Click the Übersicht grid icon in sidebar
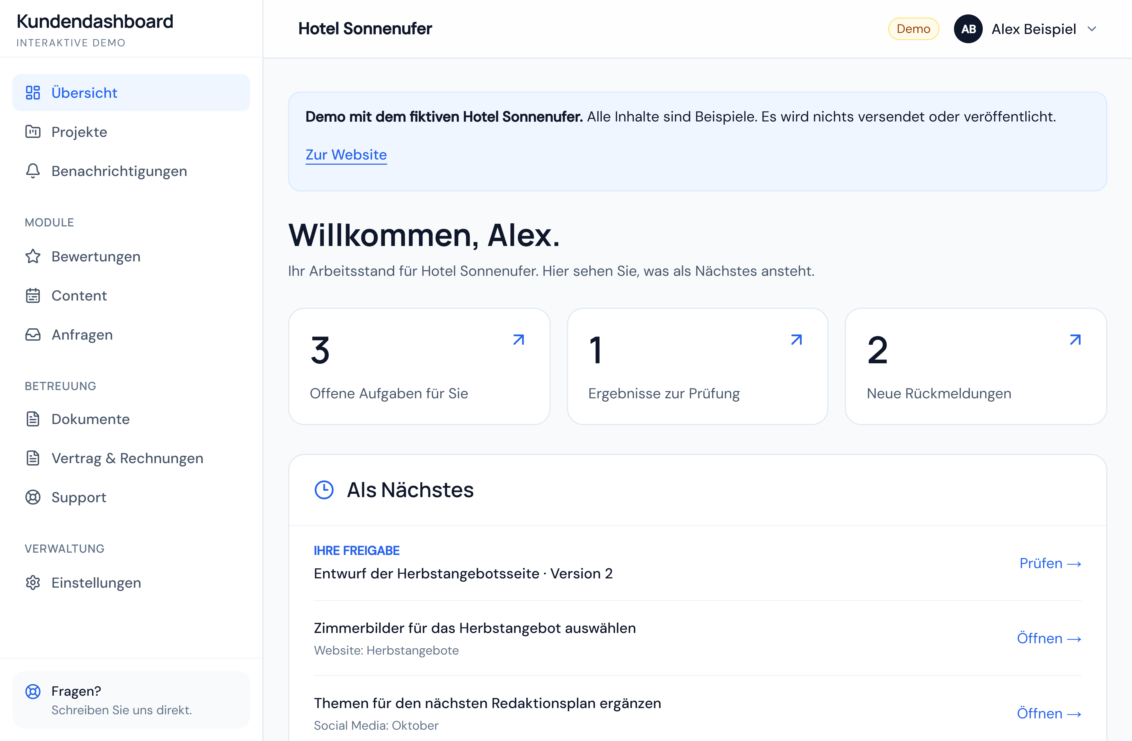Image resolution: width=1132 pixels, height=741 pixels. click(33, 93)
